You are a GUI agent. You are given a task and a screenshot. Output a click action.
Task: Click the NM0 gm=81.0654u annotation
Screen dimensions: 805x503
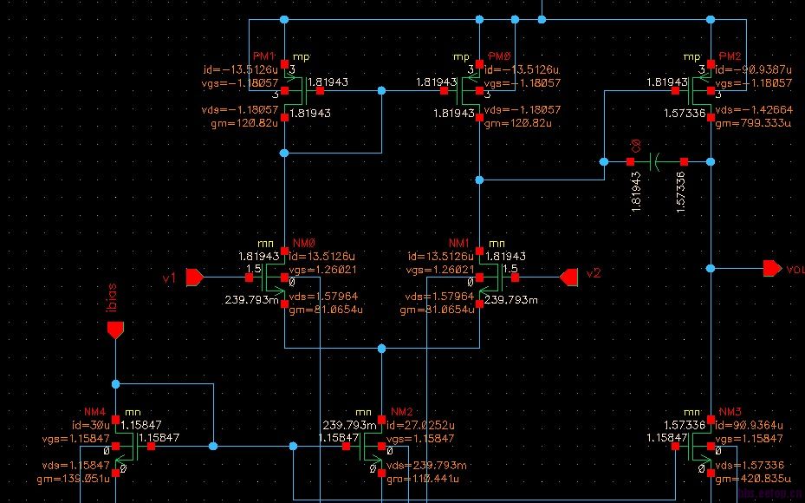coord(326,310)
